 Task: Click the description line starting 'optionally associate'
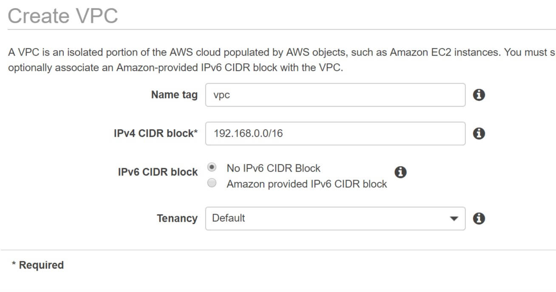point(175,68)
